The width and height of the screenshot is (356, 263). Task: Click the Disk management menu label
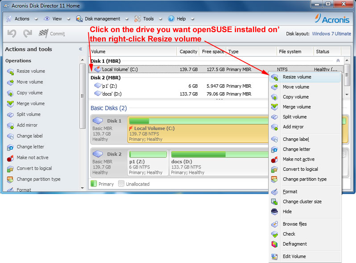[103, 19]
